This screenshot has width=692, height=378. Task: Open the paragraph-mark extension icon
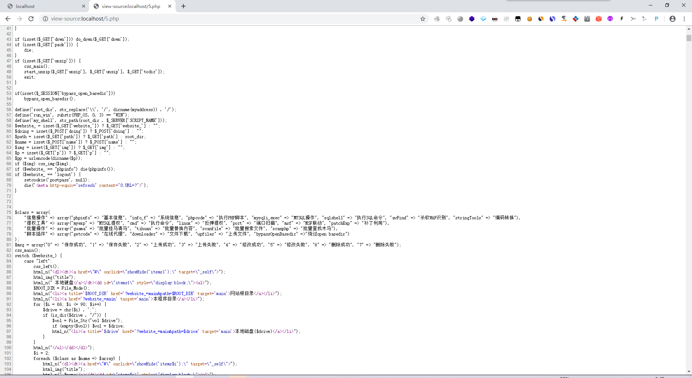tap(564, 19)
